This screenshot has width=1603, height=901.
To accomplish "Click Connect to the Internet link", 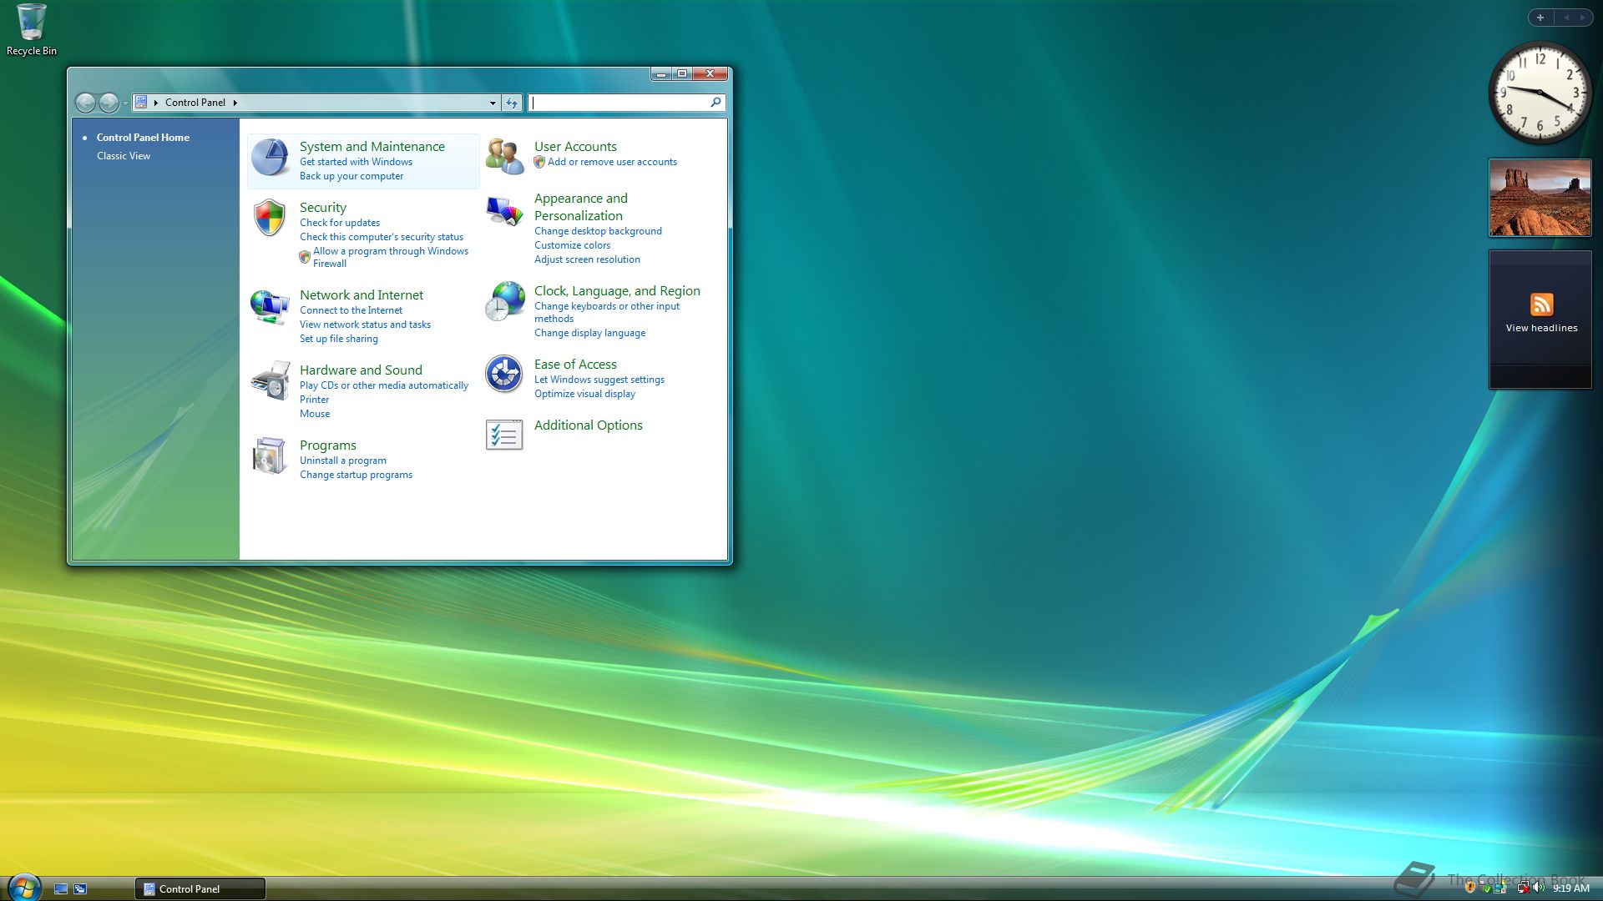I will pyautogui.click(x=351, y=310).
